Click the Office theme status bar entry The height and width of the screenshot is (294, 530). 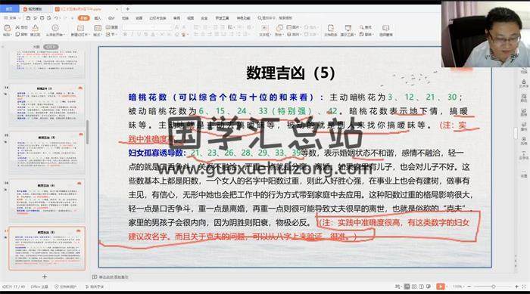pyautogui.click(x=39, y=286)
